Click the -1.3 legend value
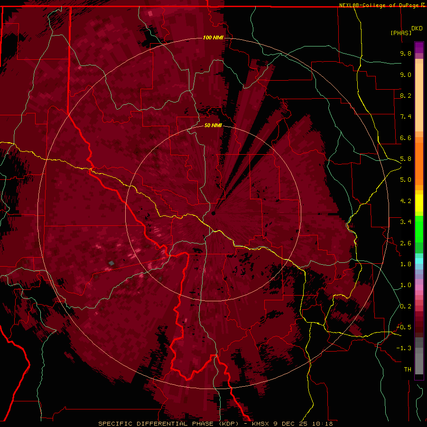Image resolution: width=427 pixels, height=427 pixels. pyautogui.click(x=404, y=348)
